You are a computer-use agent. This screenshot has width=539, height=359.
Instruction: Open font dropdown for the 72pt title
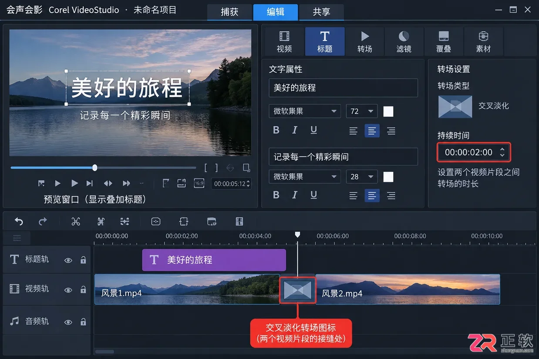[x=304, y=111]
